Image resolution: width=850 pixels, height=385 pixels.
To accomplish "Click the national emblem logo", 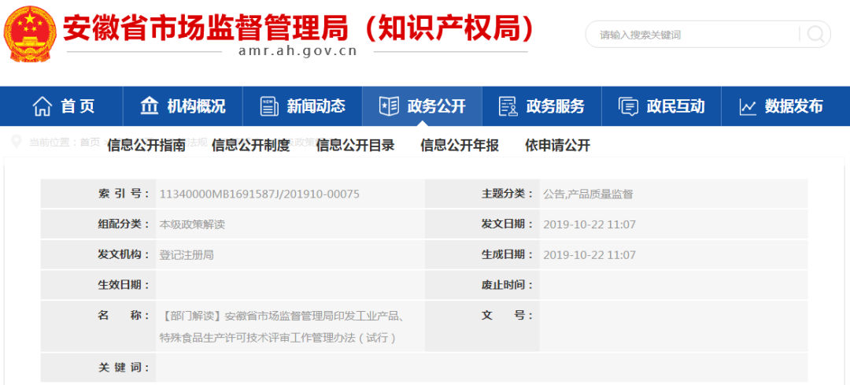I will 30,34.
